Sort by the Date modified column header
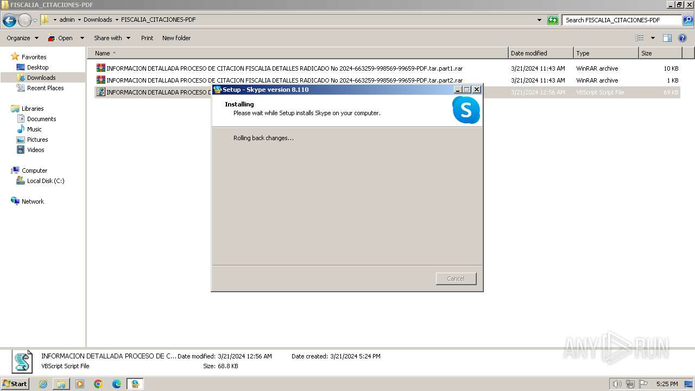 click(x=541, y=53)
